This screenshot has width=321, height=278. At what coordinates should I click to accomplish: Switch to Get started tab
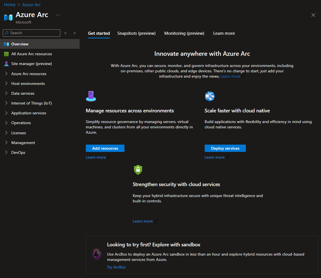pos(99,33)
